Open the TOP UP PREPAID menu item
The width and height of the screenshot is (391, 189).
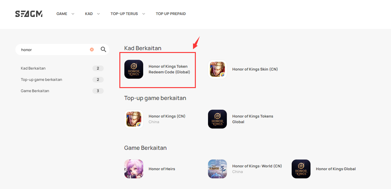tap(171, 14)
